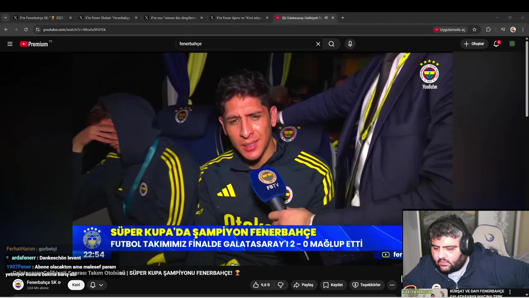Click the 3,04 Mn abone text
529x298 pixels.
[38, 288]
